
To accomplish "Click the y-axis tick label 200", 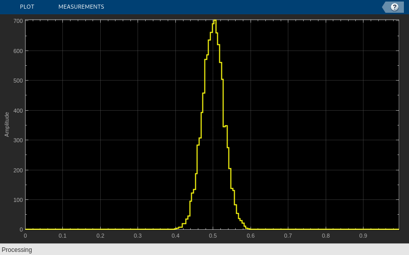I will [18, 170].
